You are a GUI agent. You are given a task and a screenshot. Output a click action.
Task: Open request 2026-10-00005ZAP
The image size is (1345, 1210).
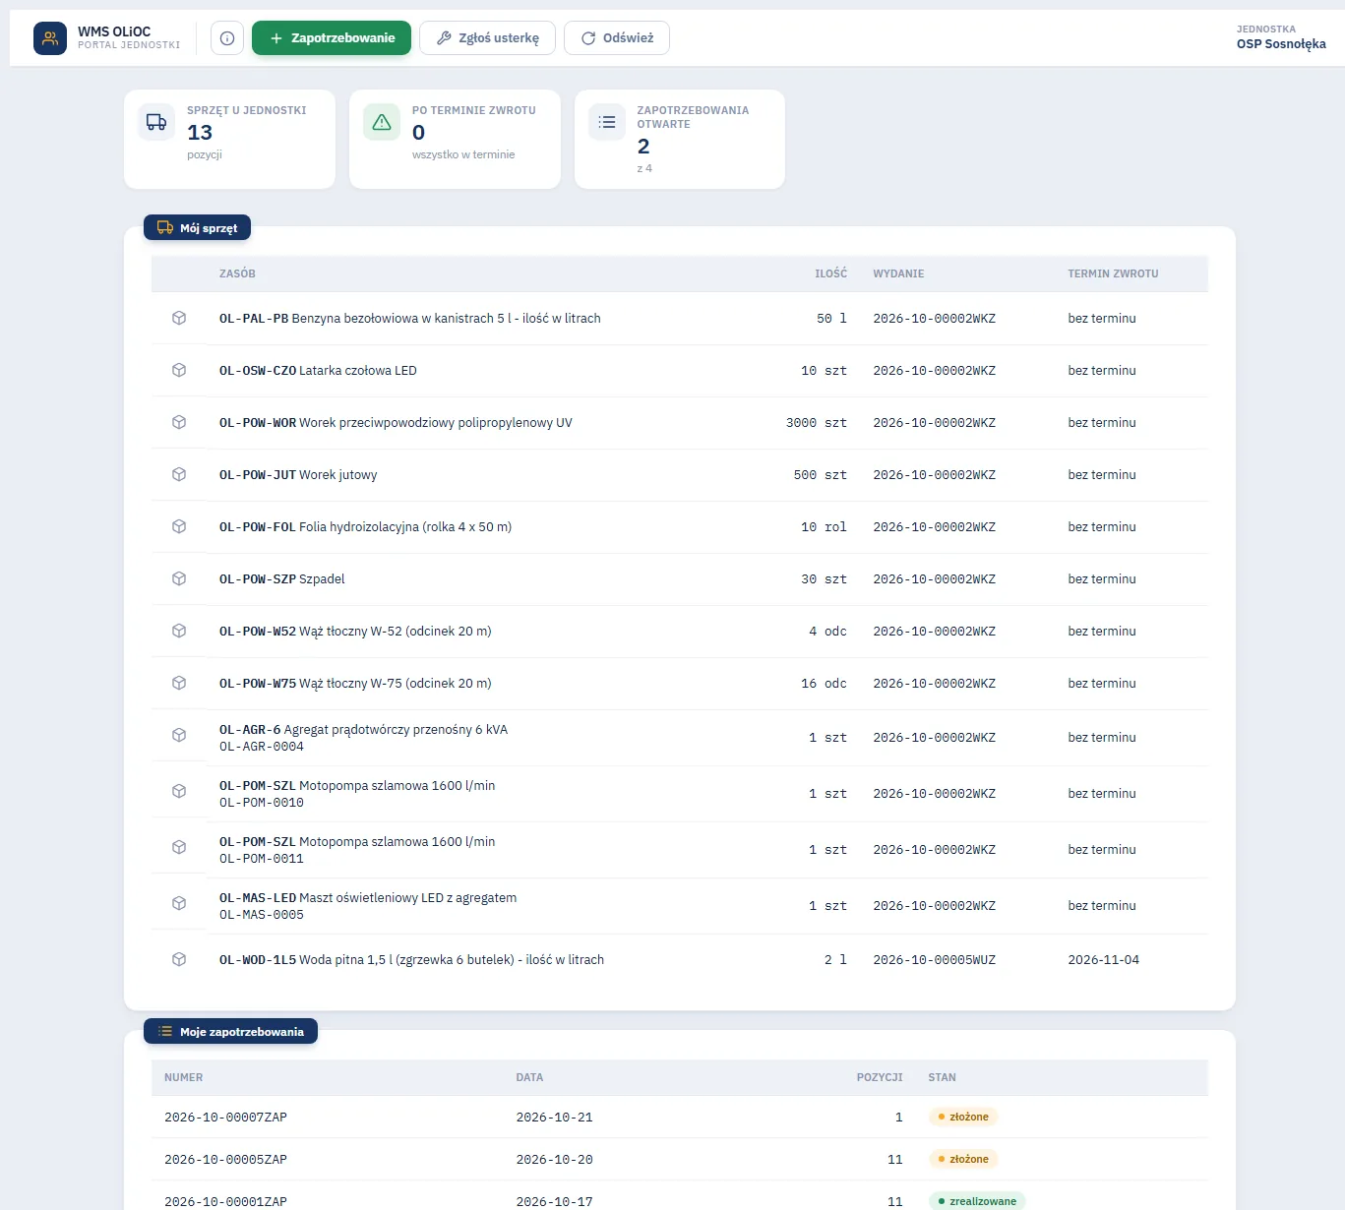click(x=225, y=1160)
